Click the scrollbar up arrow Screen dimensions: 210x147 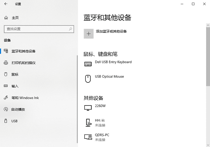click(208, 25)
